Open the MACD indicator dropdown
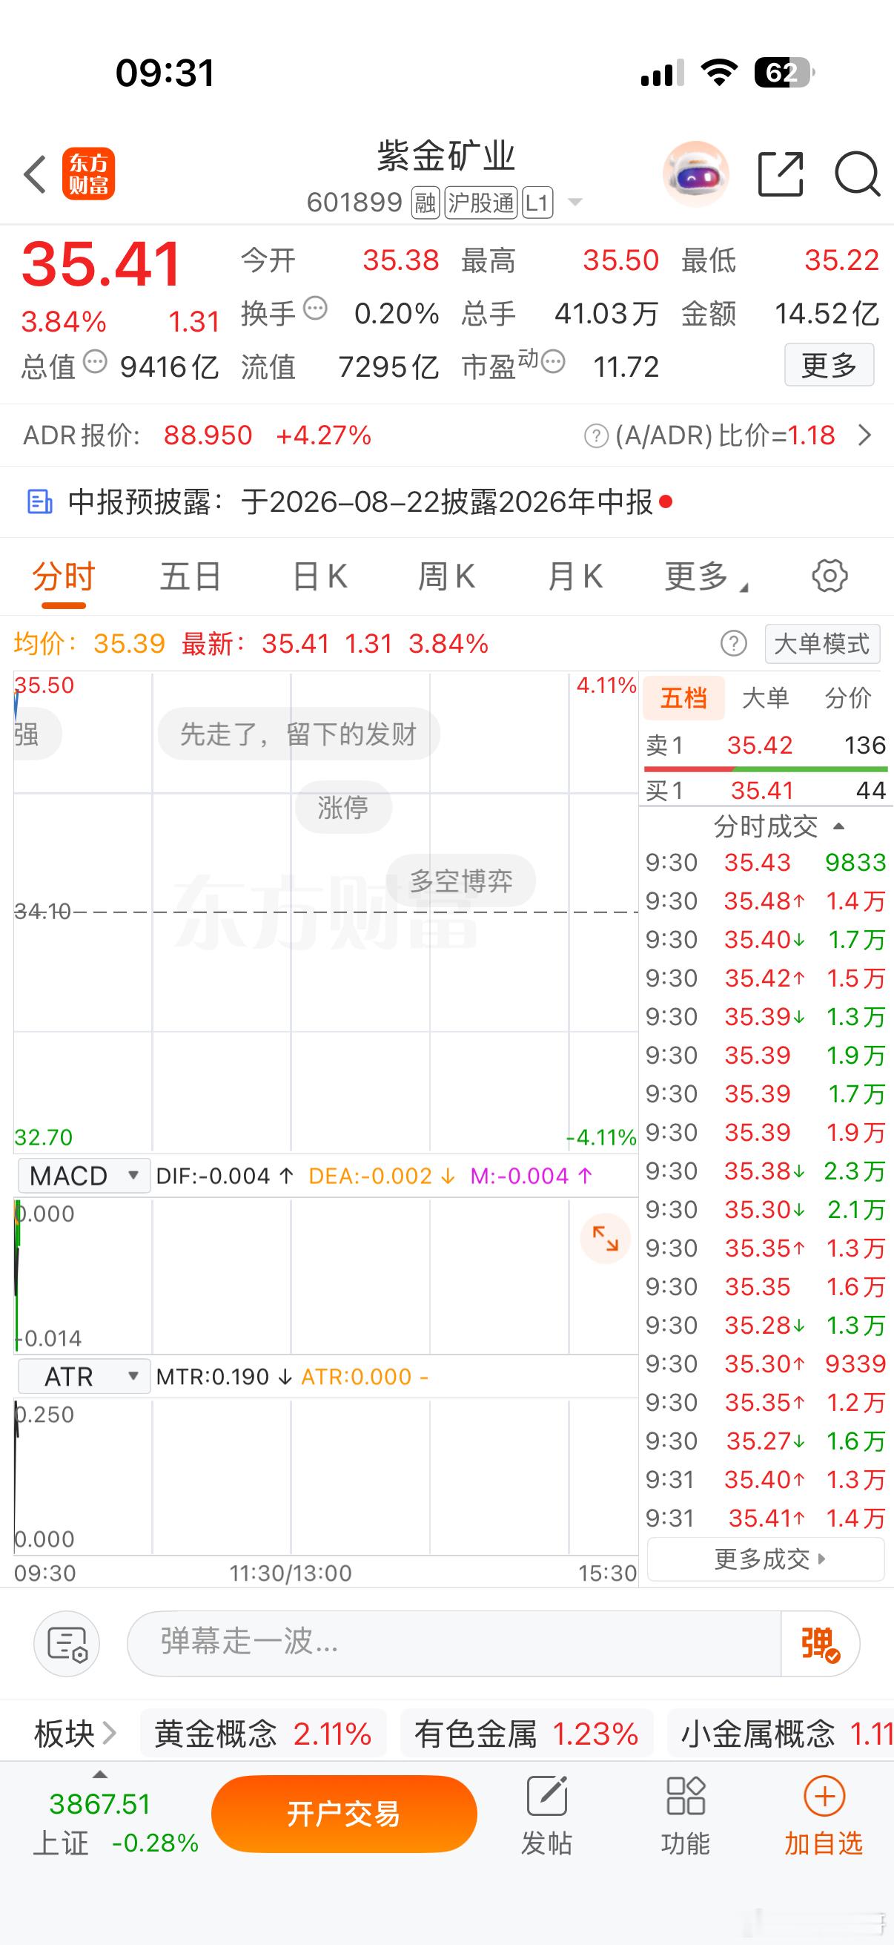The width and height of the screenshot is (894, 1945). click(83, 1176)
